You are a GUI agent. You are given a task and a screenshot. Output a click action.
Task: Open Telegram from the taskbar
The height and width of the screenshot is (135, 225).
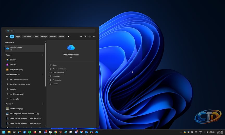[x=81, y=132]
